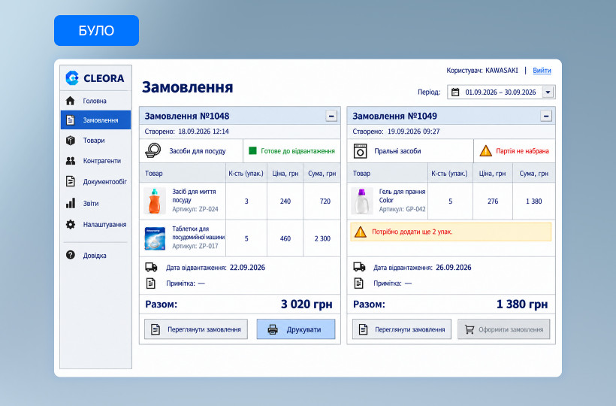The width and height of the screenshot is (616, 406).
Task: Click the bar chart icon beside Звіти
Action: click(x=71, y=203)
